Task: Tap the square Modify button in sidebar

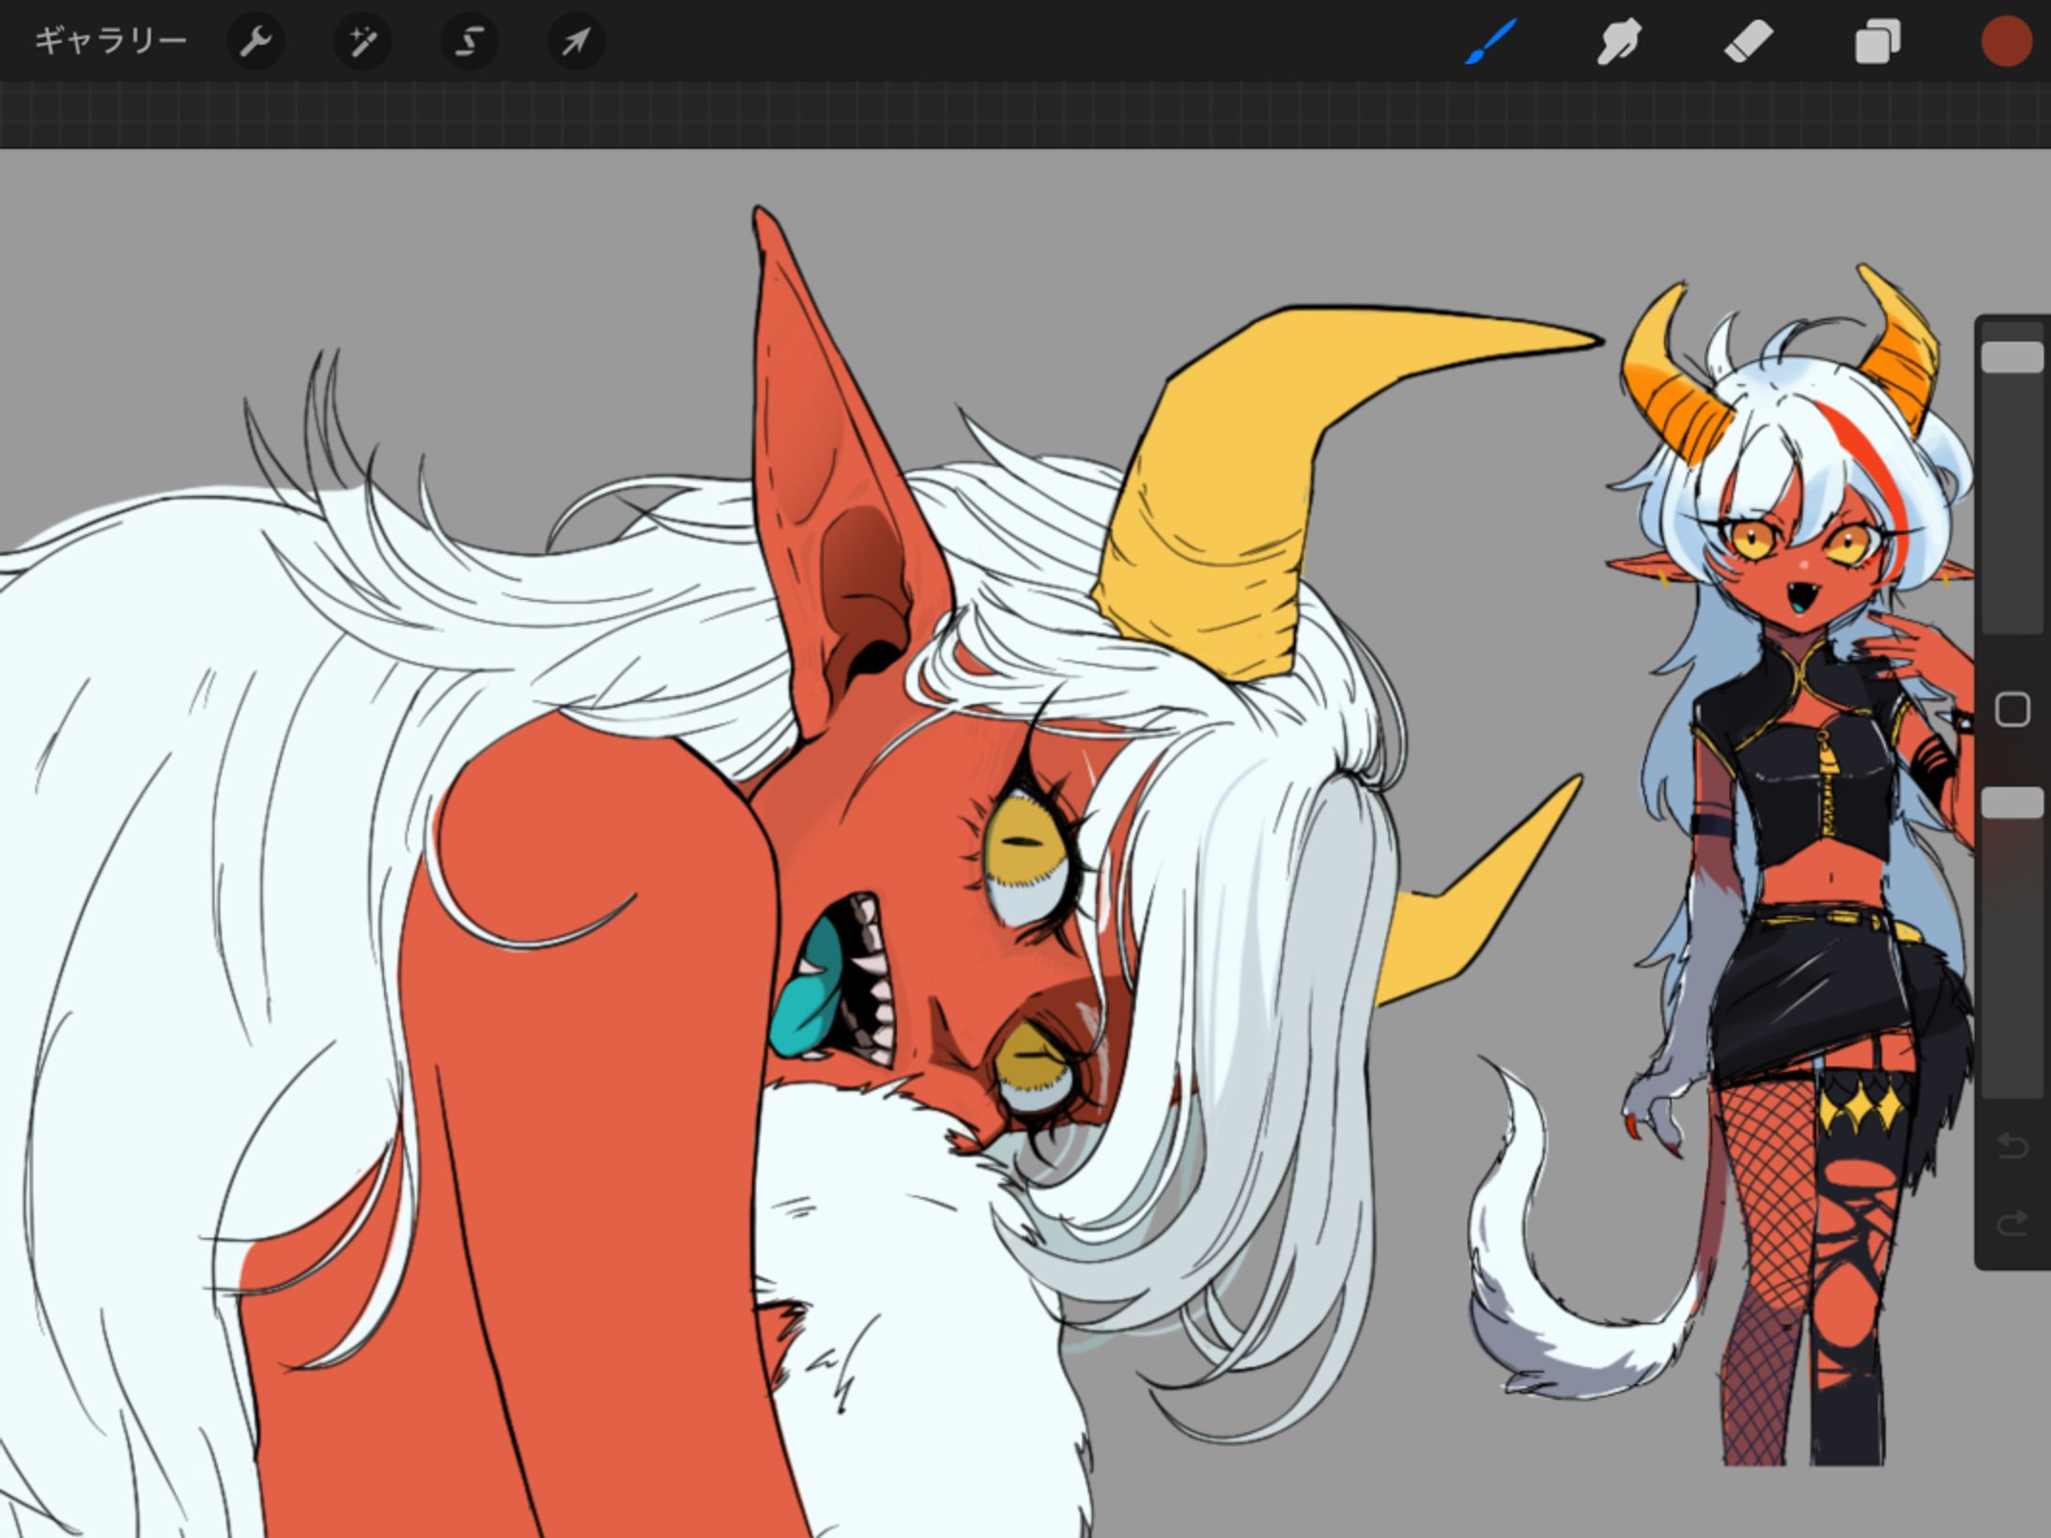Action: click(x=2012, y=710)
